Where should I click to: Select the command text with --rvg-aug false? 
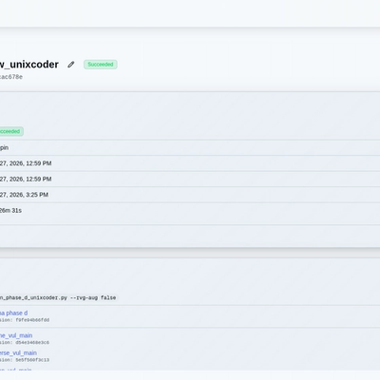[58, 298]
